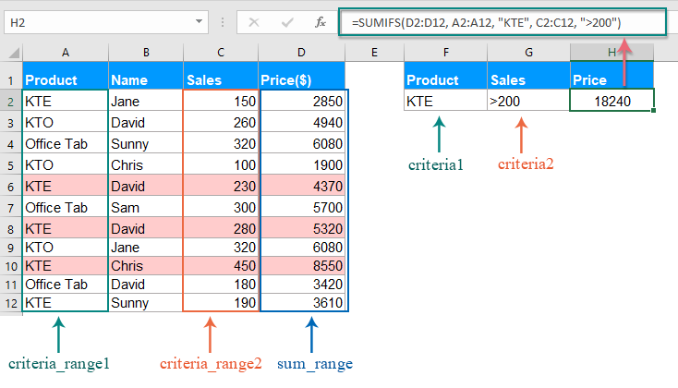The height and width of the screenshot is (388, 678).
Task: Click the Cancel (X) formula icon
Action: coord(254,22)
